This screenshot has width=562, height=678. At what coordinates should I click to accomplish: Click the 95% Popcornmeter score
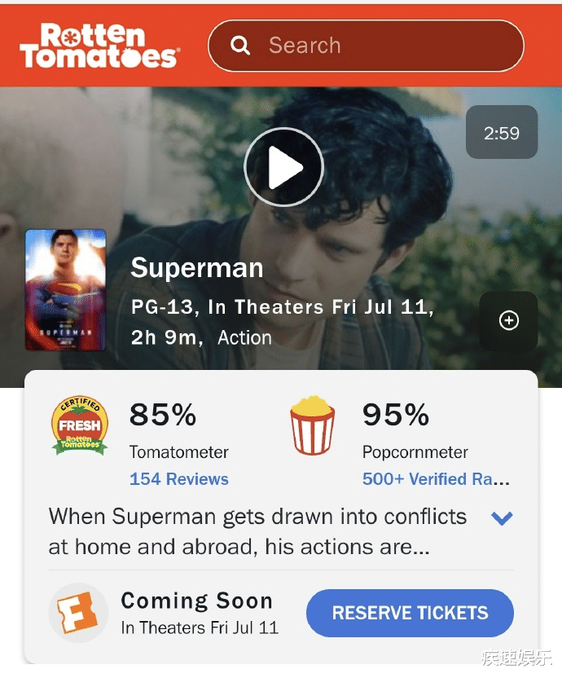pyautogui.click(x=396, y=415)
